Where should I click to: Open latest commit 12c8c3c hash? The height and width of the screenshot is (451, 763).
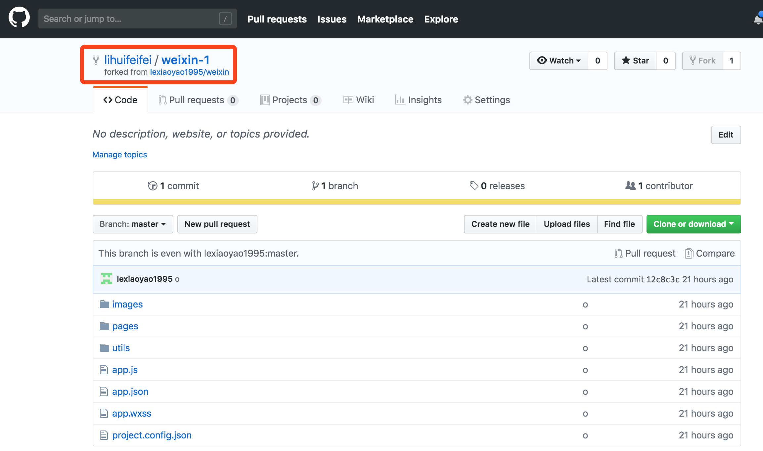(663, 279)
